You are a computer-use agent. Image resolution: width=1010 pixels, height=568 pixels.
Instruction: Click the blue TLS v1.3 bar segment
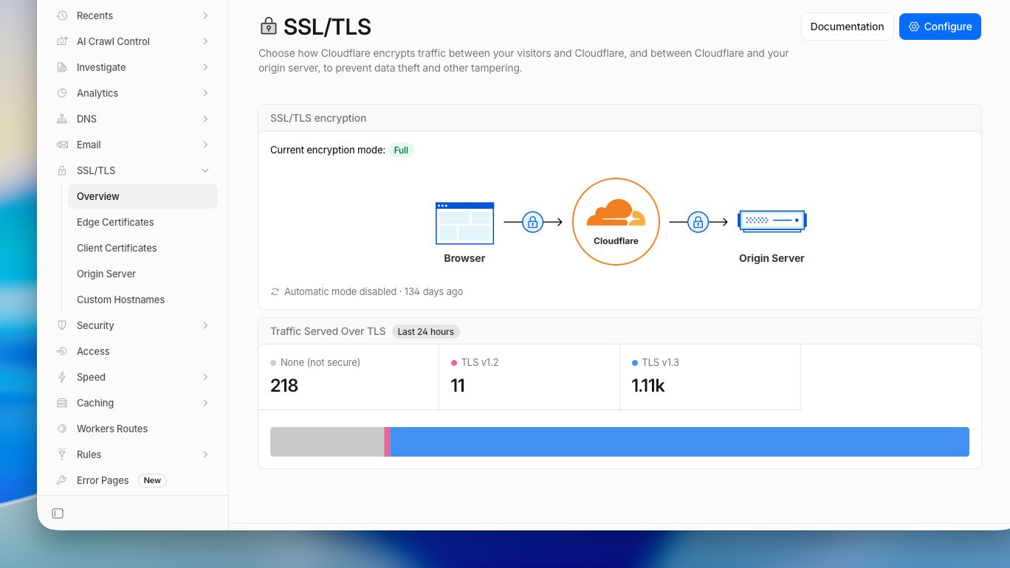click(x=679, y=442)
